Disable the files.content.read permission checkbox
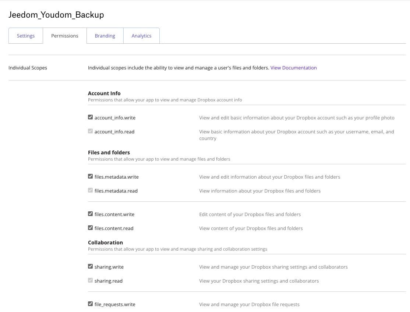410x312 pixels. click(x=91, y=228)
